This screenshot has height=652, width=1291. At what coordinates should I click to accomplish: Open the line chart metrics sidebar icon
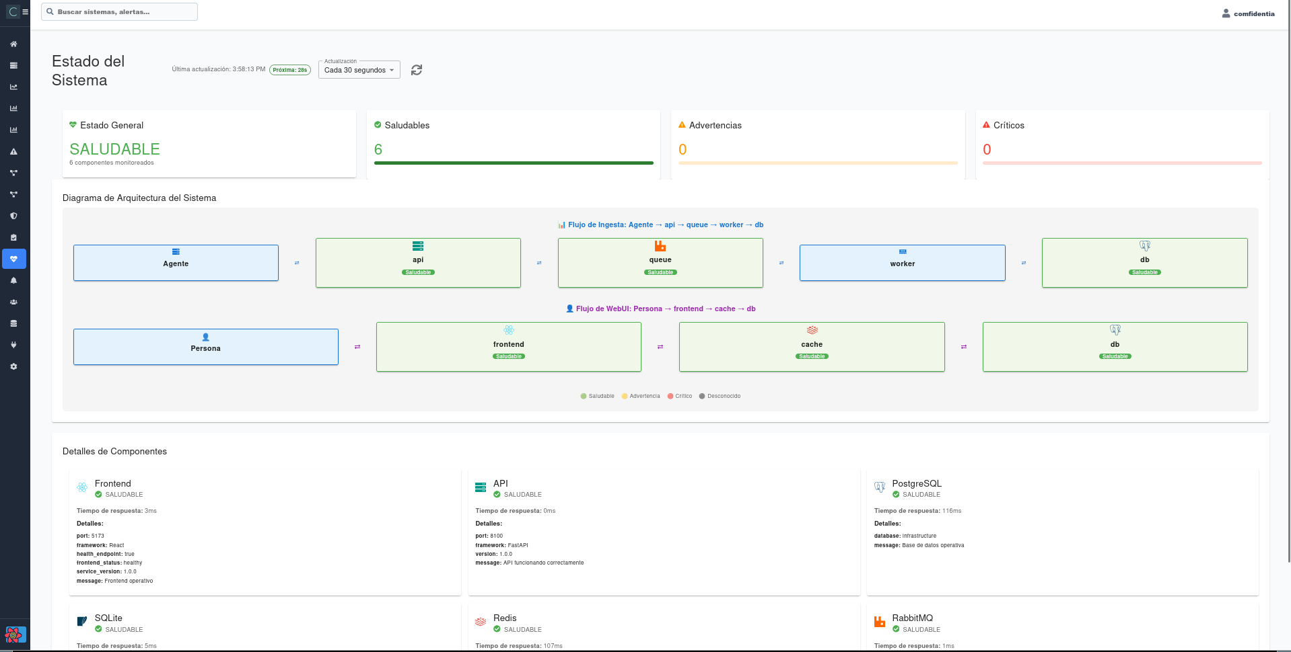tap(13, 87)
